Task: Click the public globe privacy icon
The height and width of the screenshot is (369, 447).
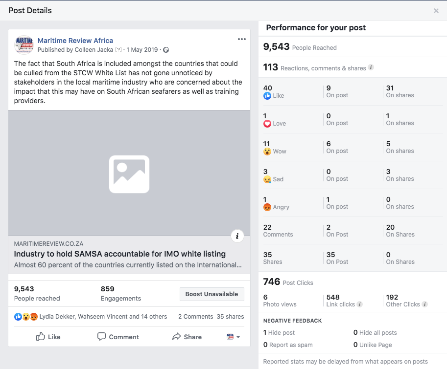Action: 166,50
